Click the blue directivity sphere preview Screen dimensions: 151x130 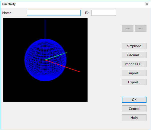[x=45, y=60]
